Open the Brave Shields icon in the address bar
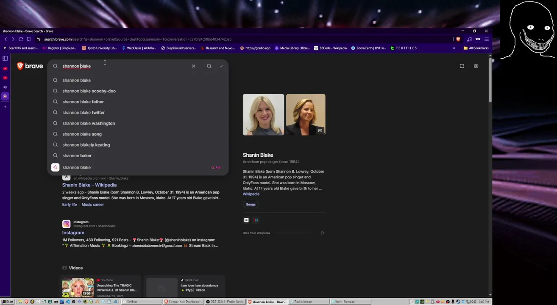The height and width of the screenshot is (305, 557). click(458, 39)
